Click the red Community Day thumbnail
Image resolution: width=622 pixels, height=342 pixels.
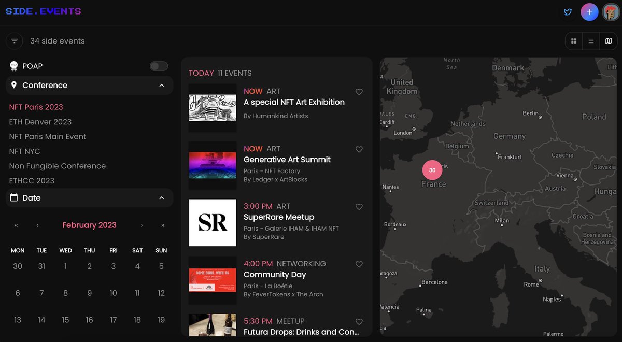(x=213, y=280)
